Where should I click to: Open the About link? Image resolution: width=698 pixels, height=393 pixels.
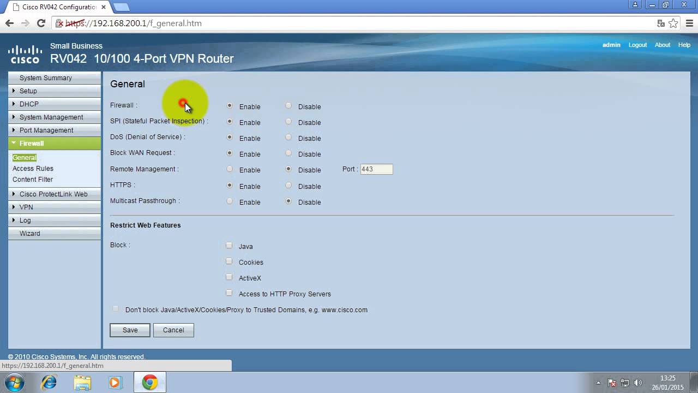pos(663,45)
